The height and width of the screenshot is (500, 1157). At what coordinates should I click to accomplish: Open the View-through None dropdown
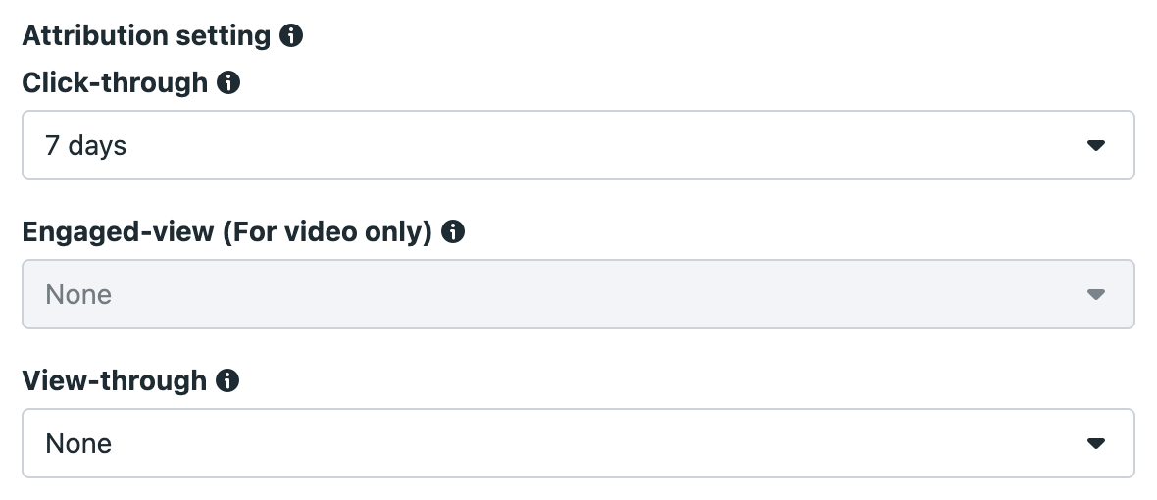578,443
